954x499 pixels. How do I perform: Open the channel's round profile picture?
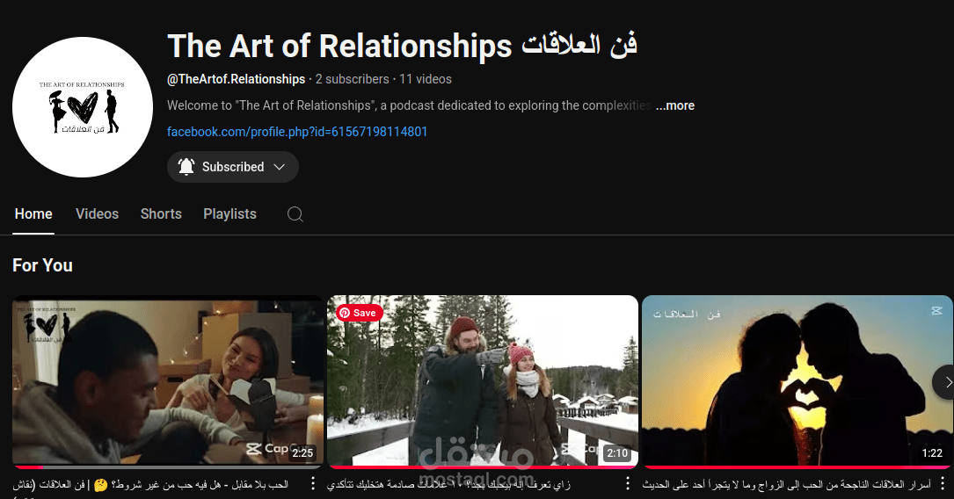tap(82, 107)
